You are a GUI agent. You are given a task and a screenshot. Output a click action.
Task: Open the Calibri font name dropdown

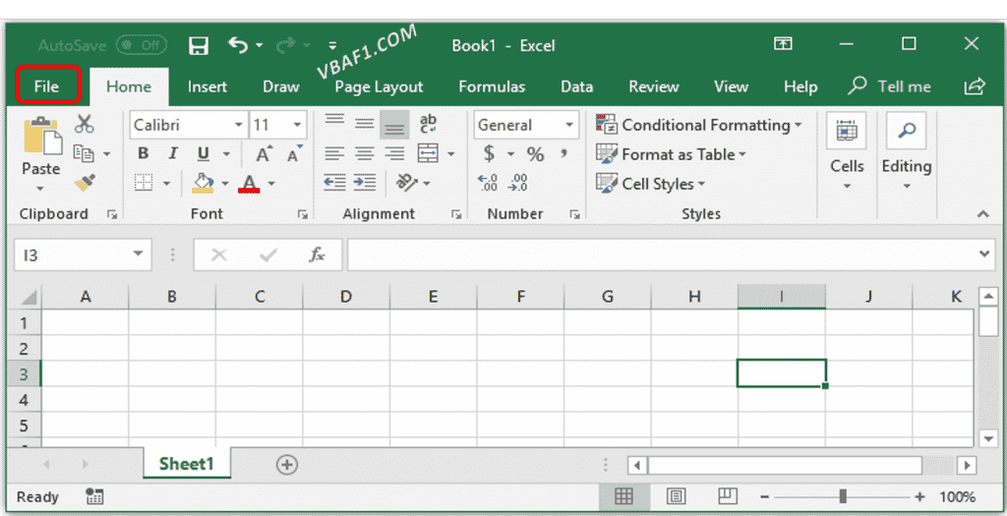pyautogui.click(x=238, y=126)
